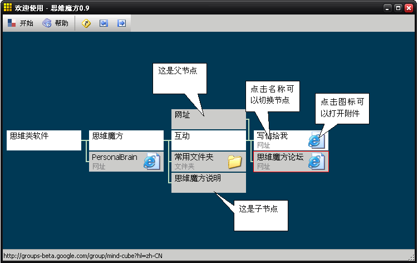Open the 开始 menu
This screenshot has width=418, height=263.
click(20, 23)
